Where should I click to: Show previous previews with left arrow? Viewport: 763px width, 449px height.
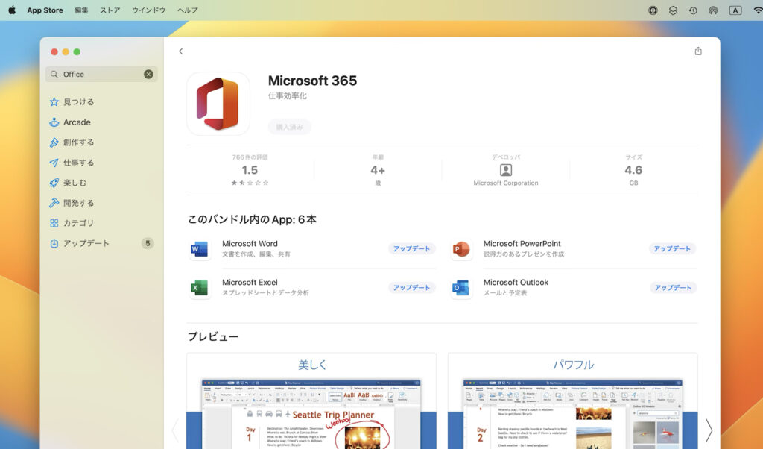(176, 431)
